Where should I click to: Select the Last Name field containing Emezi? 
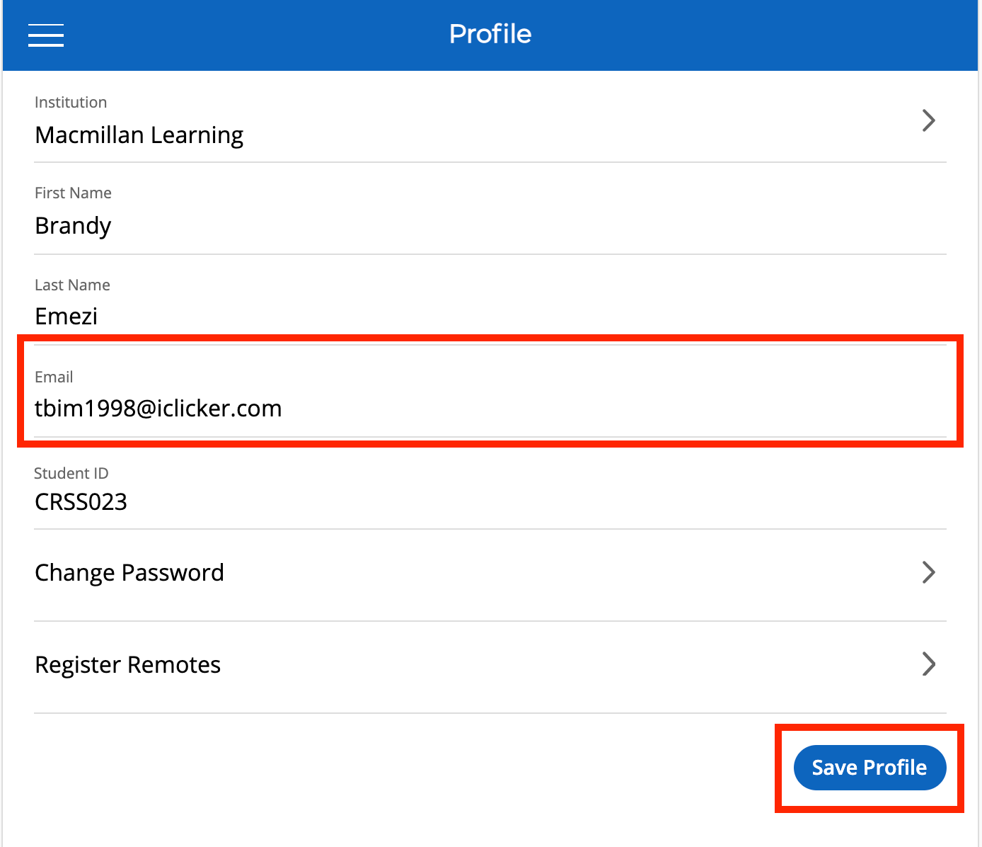(66, 316)
